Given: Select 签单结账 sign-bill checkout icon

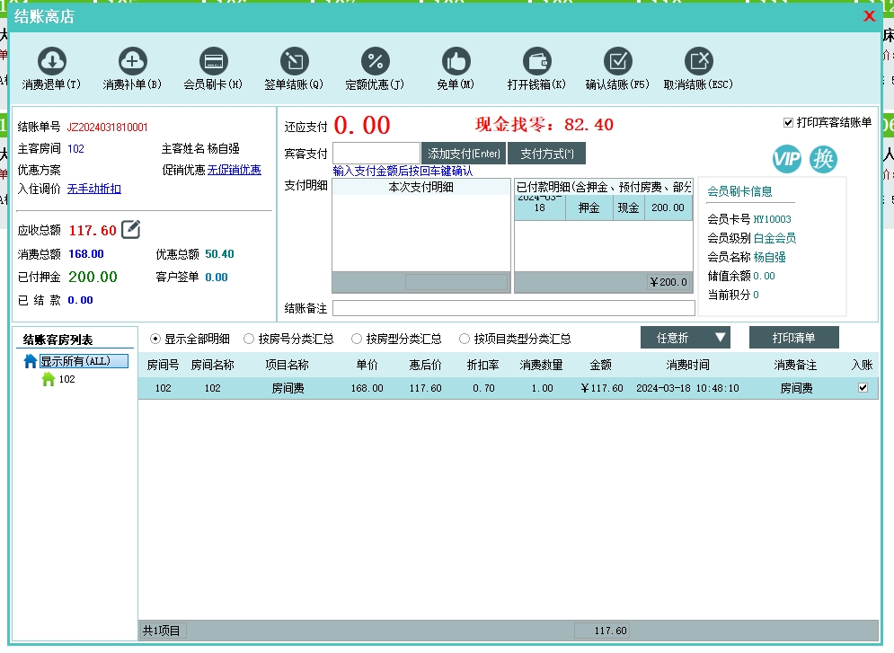Looking at the screenshot, I should 294,61.
